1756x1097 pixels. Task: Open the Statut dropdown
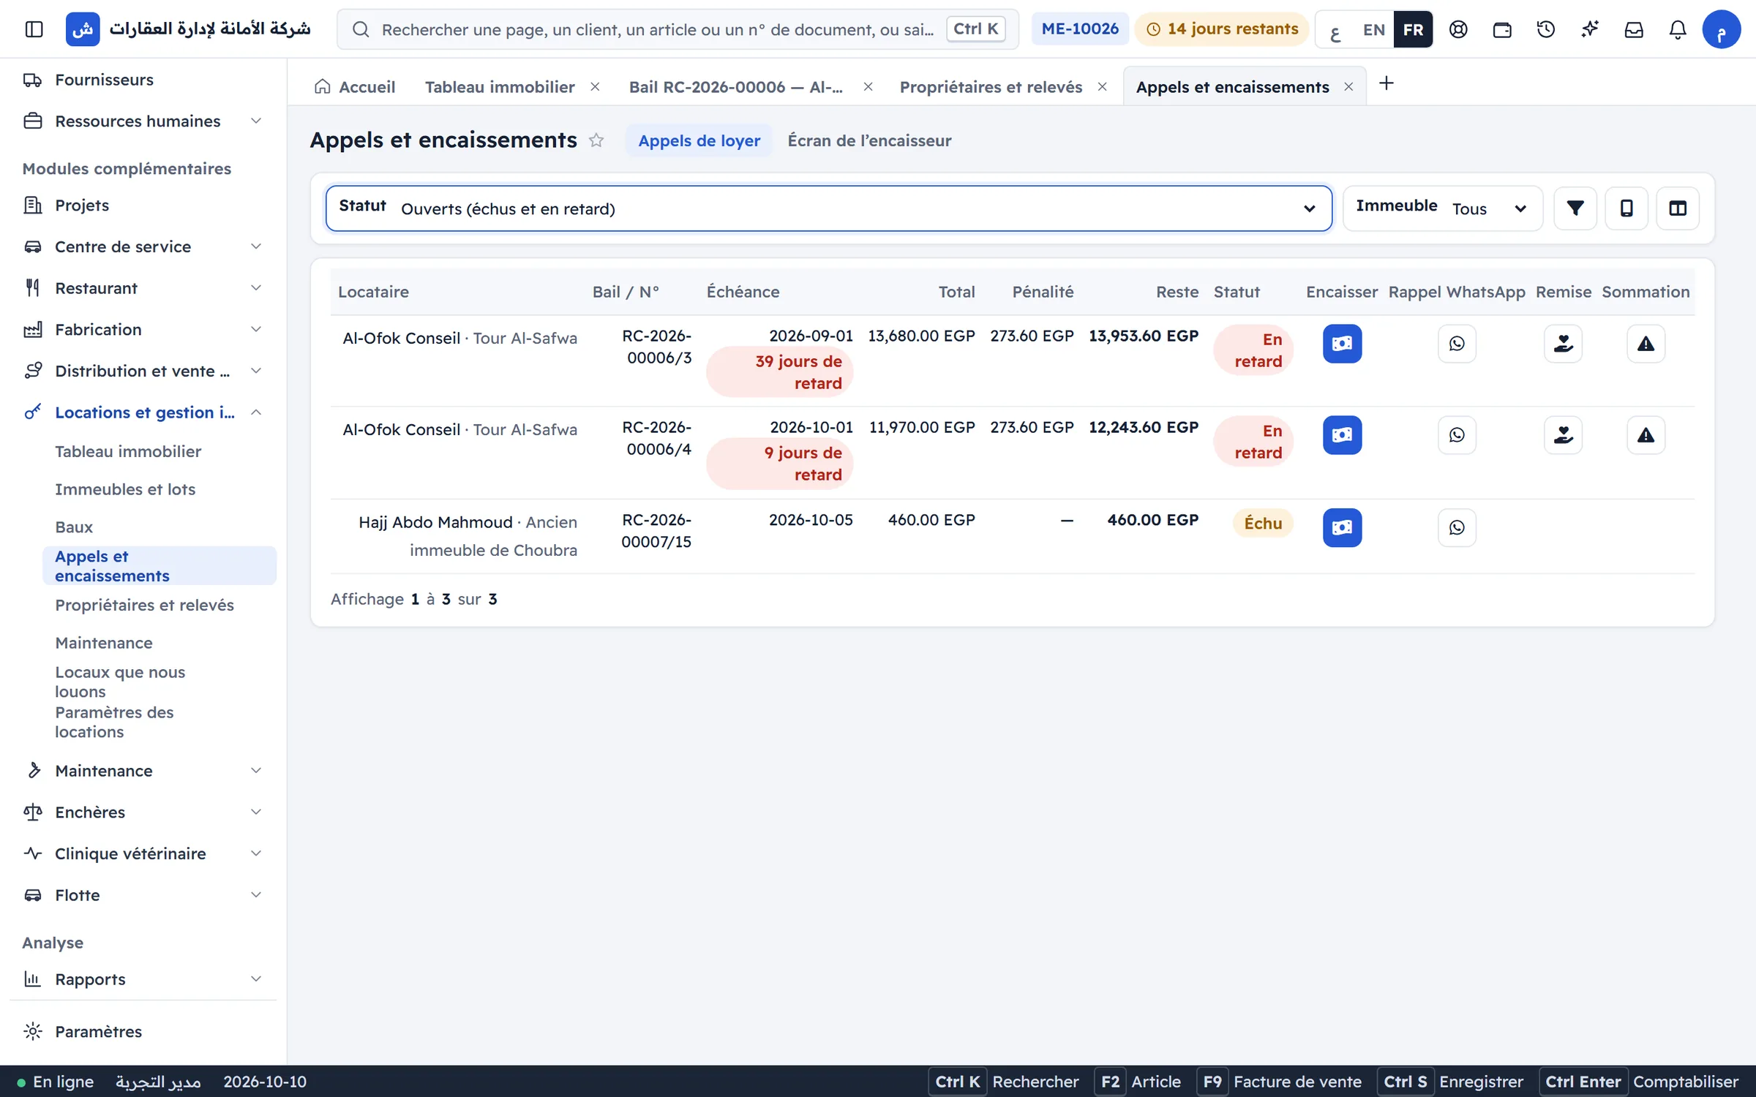828,208
